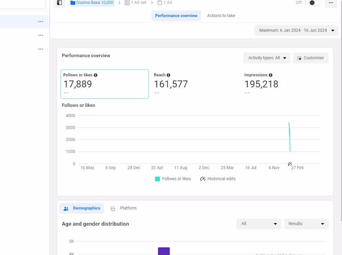Switch to the Actions to take tab
Viewport: 342px width, 255px height.
point(221,15)
